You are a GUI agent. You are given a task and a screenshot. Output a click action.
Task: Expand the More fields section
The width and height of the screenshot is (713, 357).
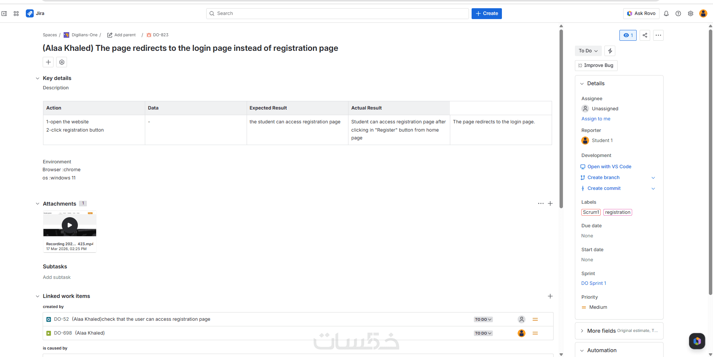point(582,331)
